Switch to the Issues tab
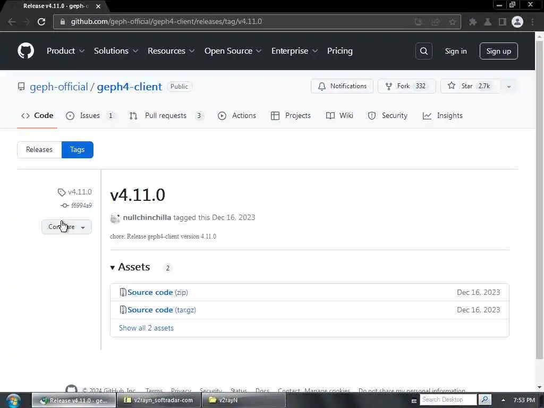Screen dimensions: 544x408 tap(90, 115)
